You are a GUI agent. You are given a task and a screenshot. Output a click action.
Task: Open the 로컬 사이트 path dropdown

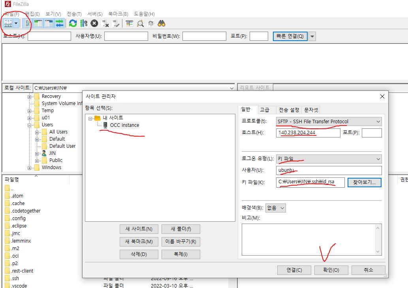(x=231, y=88)
